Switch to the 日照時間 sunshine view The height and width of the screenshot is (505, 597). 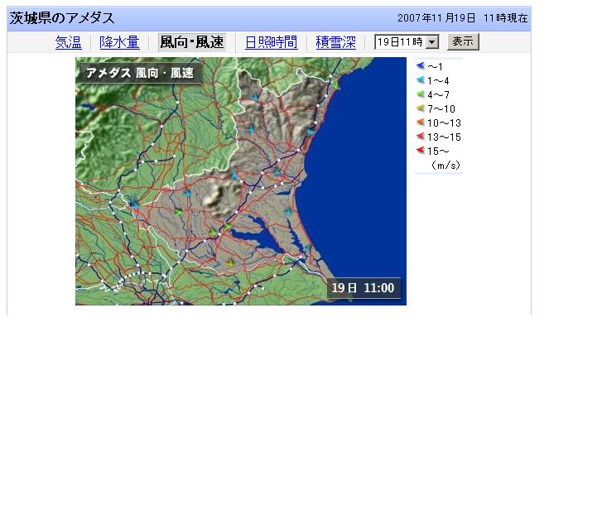(271, 42)
